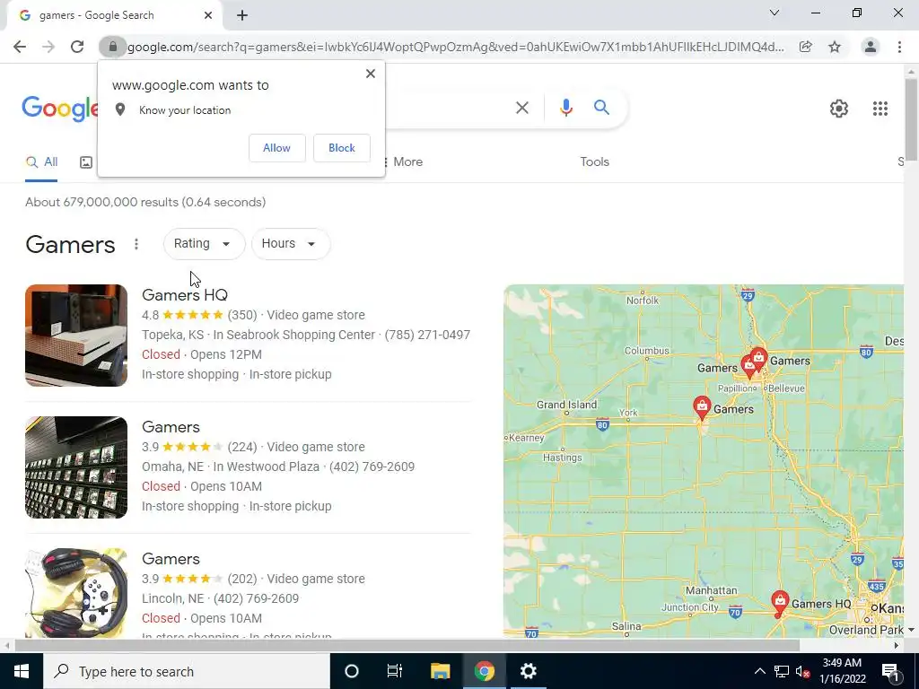Open the Gamers HQ listing title

pos(185,294)
